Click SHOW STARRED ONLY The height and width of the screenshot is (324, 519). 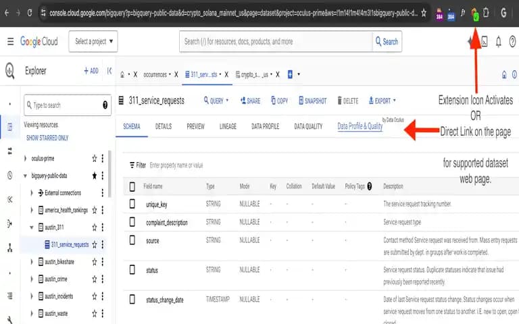point(47,138)
